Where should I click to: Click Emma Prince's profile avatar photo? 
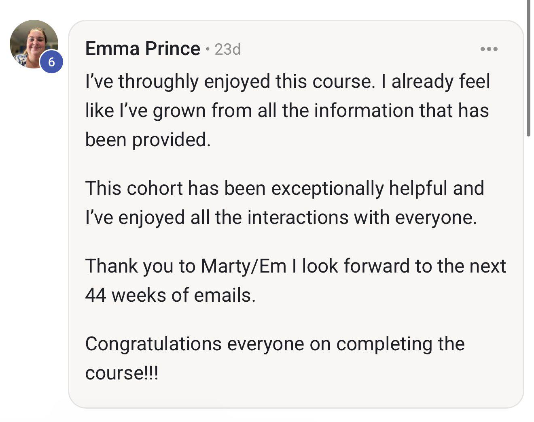point(34,44)
